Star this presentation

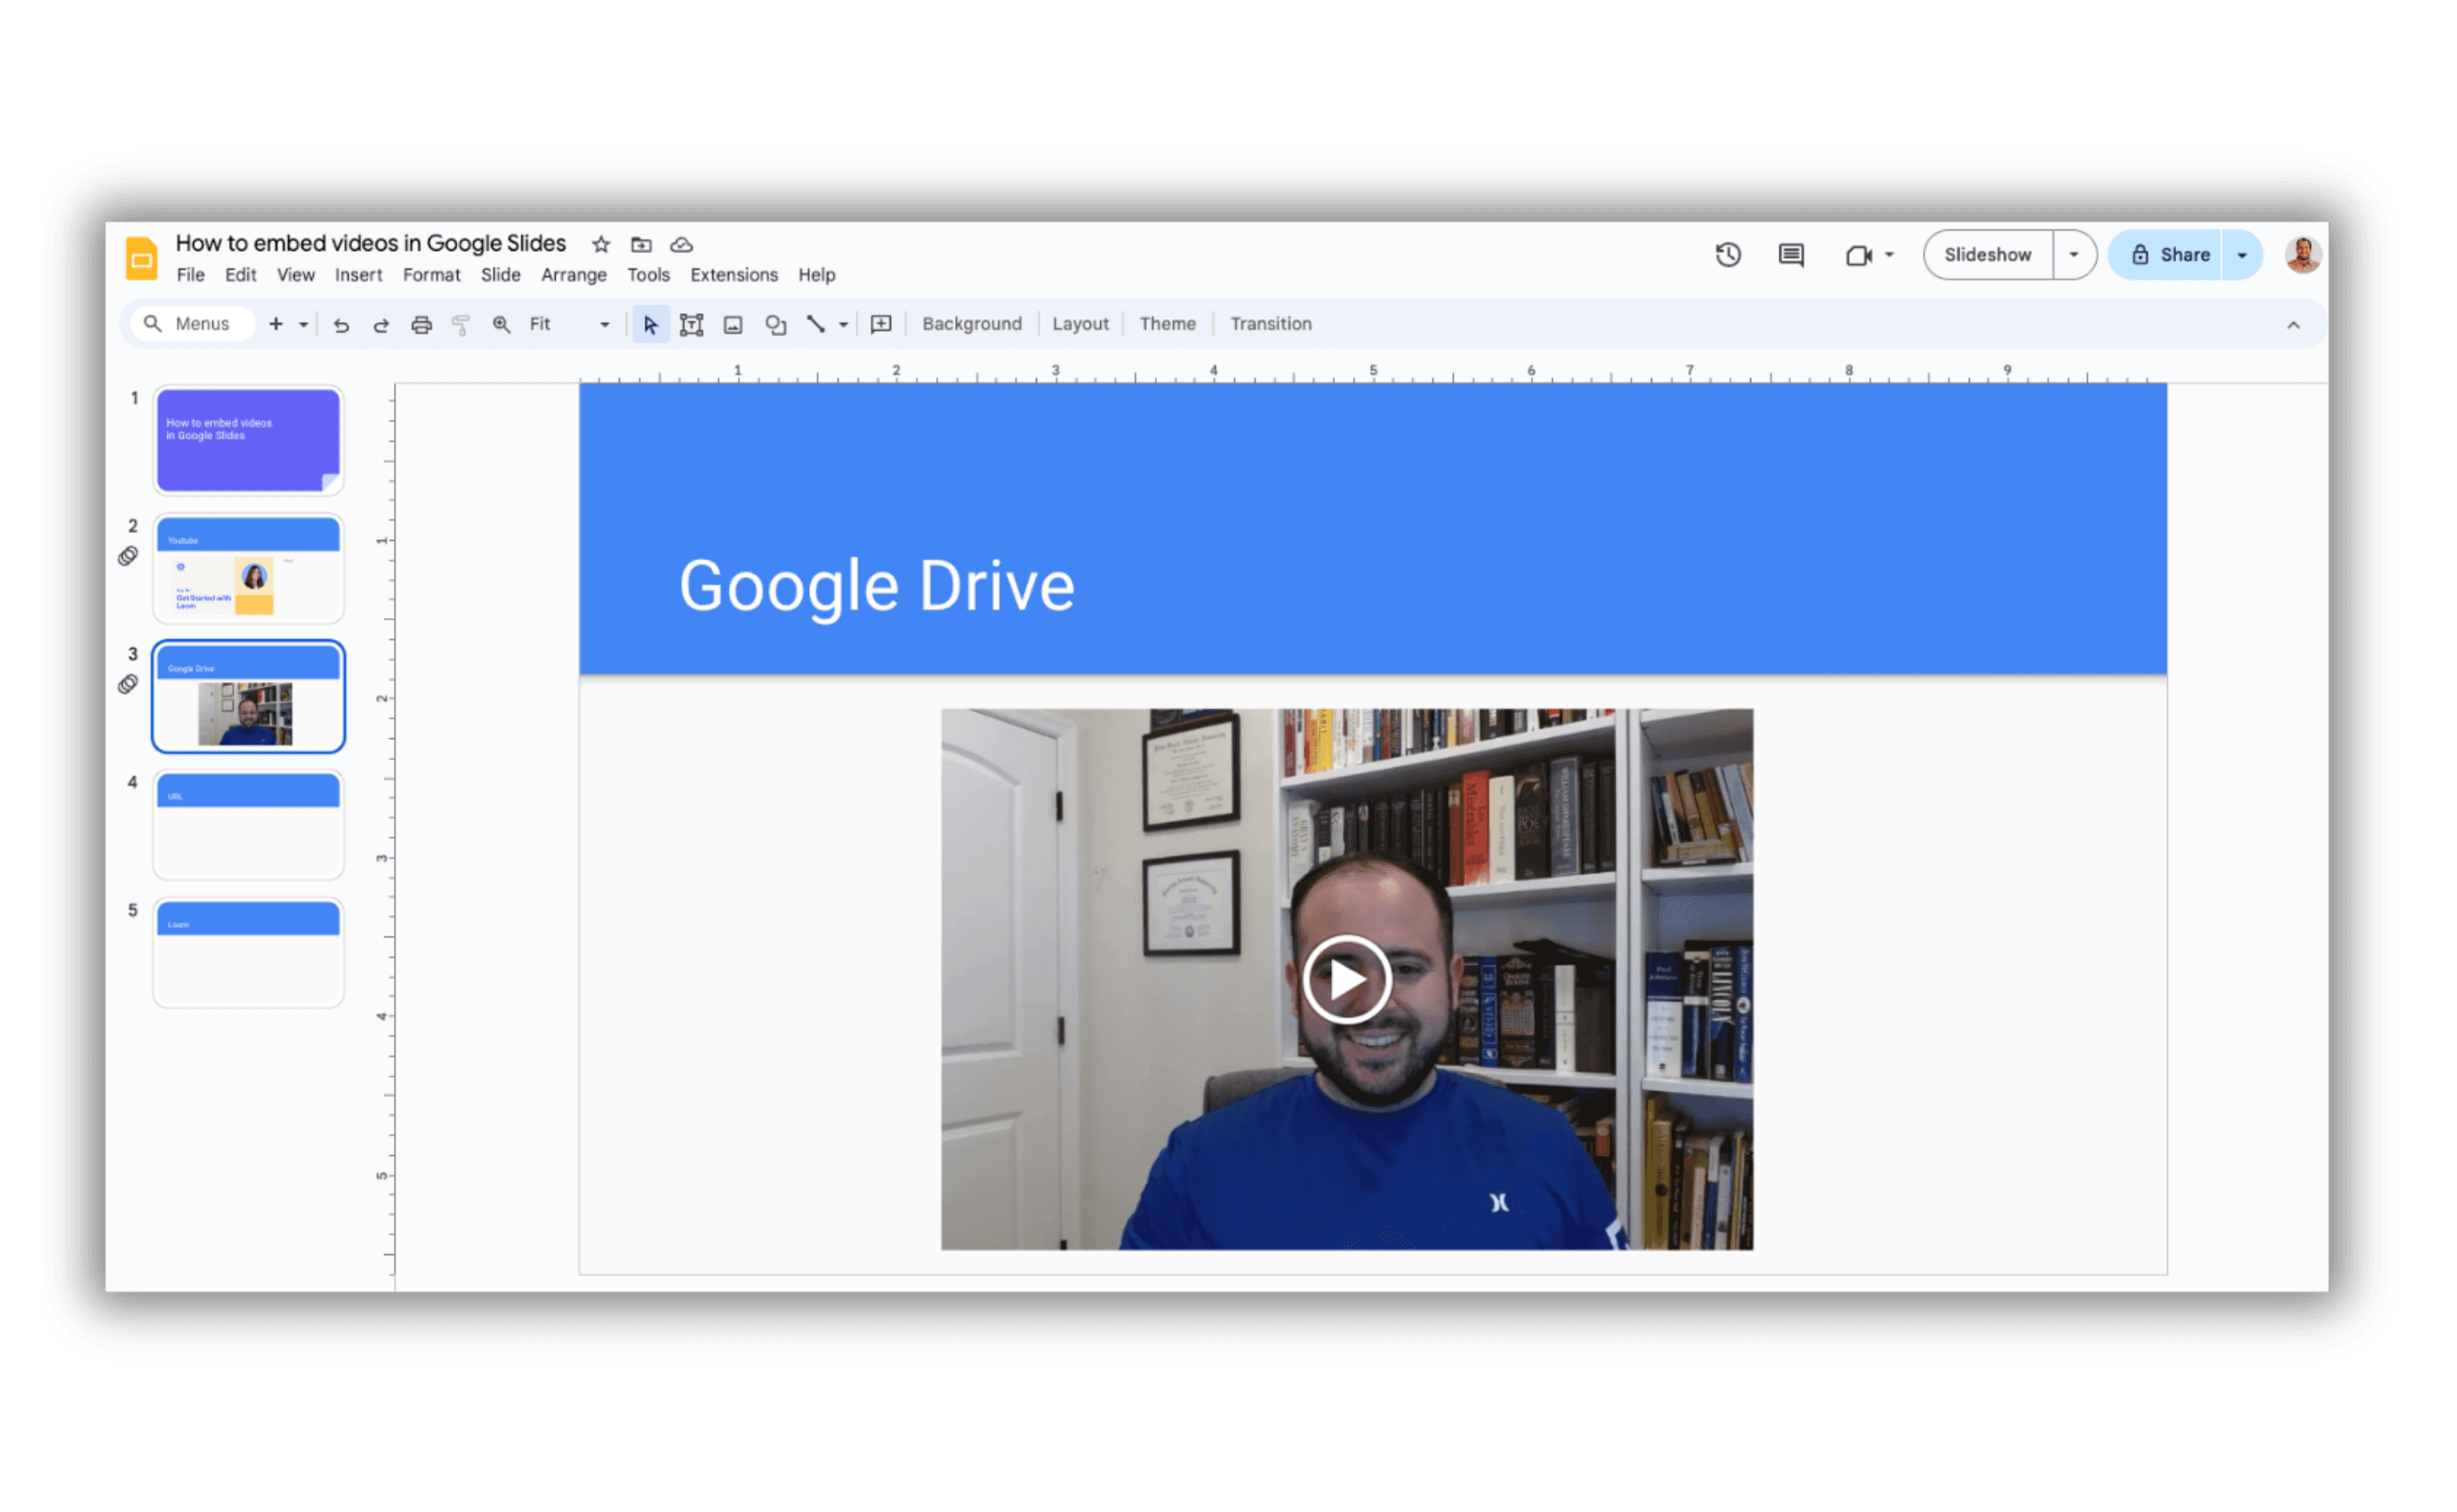[x=601, y=245]
